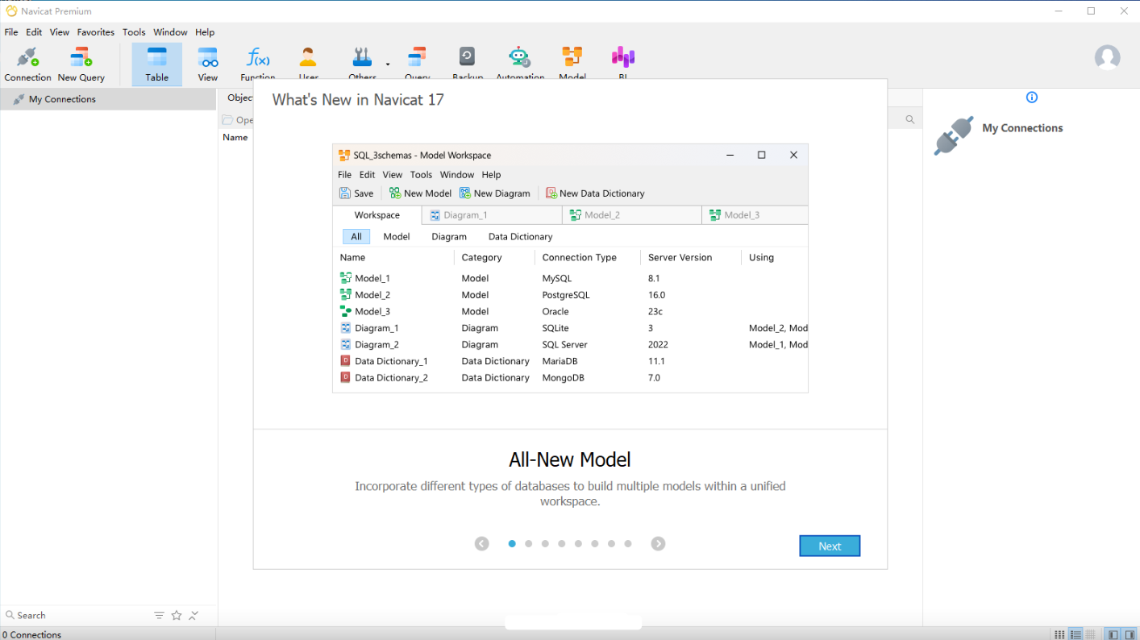This screenshot has height=640, width=1140.
Task: Toggle the favorites star in the connection pane
Action: [177, 615]
